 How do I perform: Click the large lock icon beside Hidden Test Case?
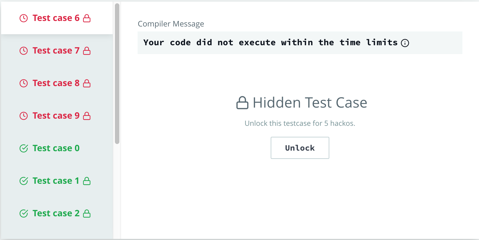click(242, 103)
